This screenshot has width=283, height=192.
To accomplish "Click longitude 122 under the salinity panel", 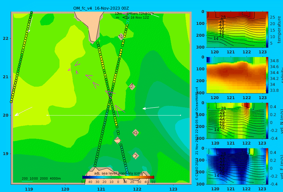I will pos(246,98).
